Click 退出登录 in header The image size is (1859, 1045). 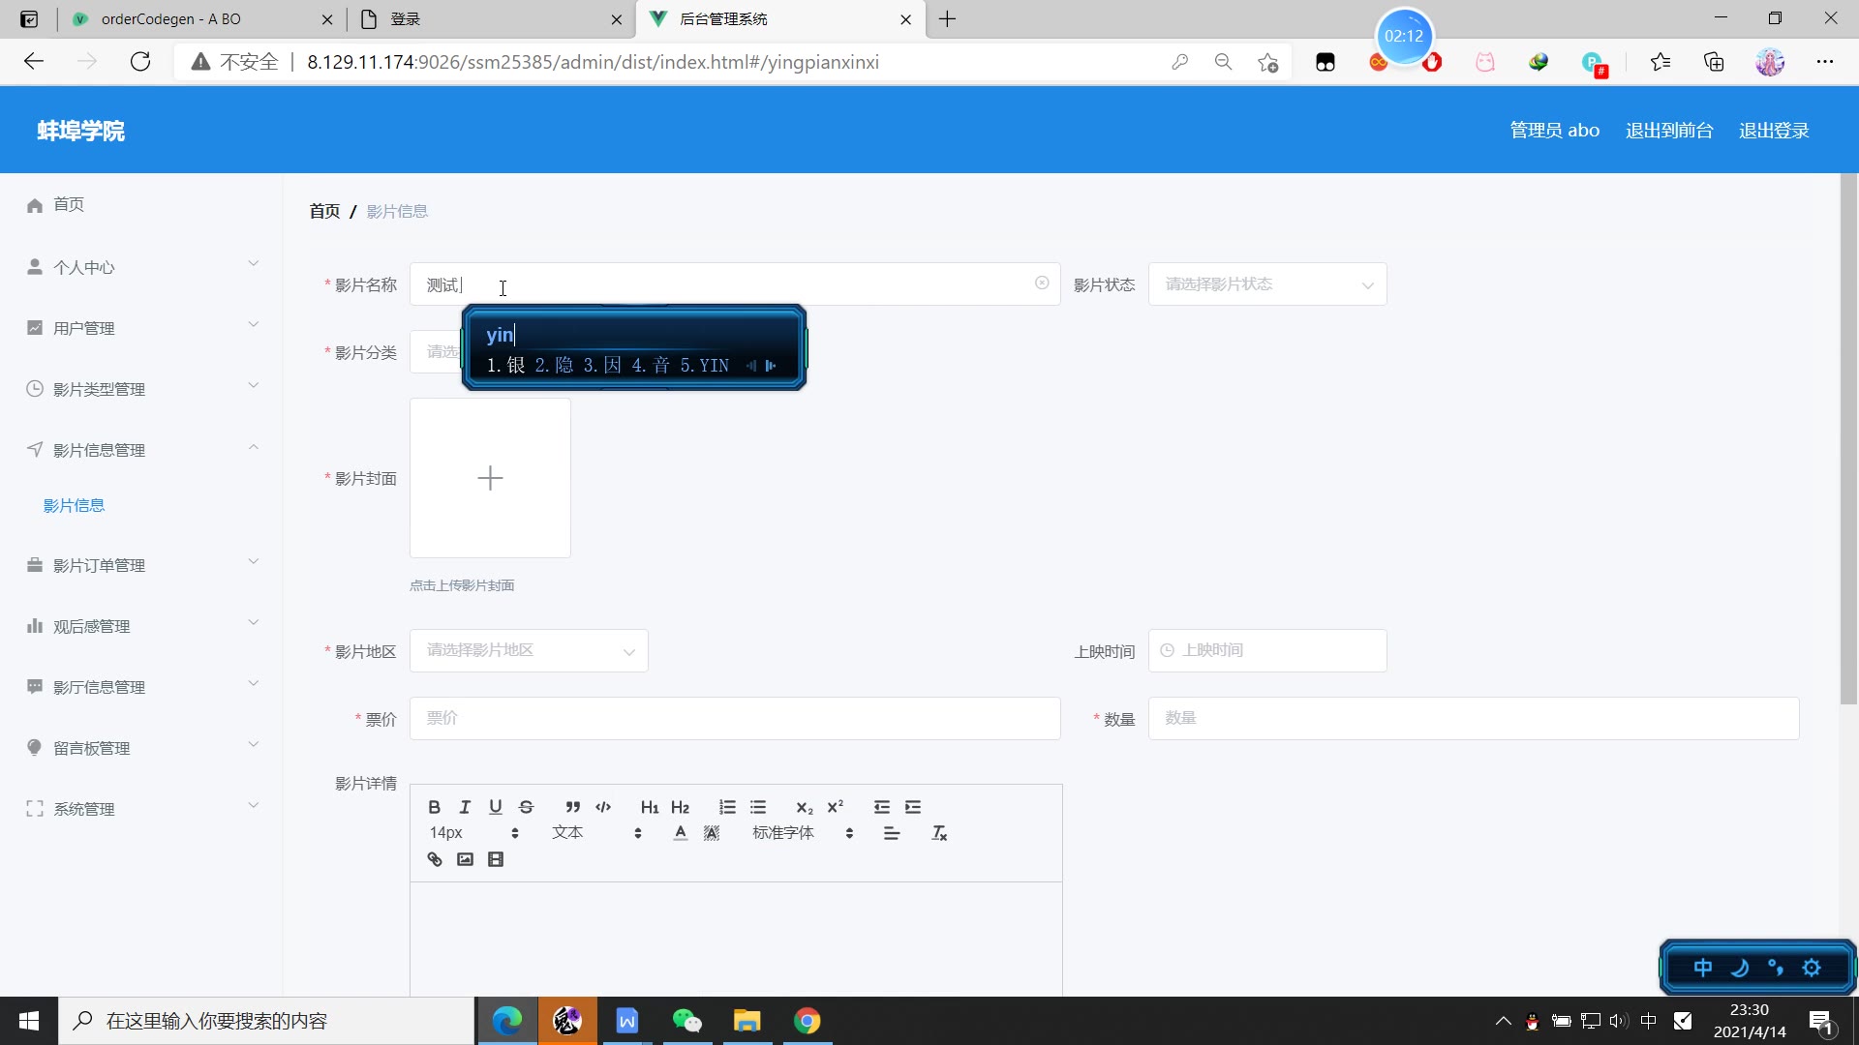click(1773, 131)
